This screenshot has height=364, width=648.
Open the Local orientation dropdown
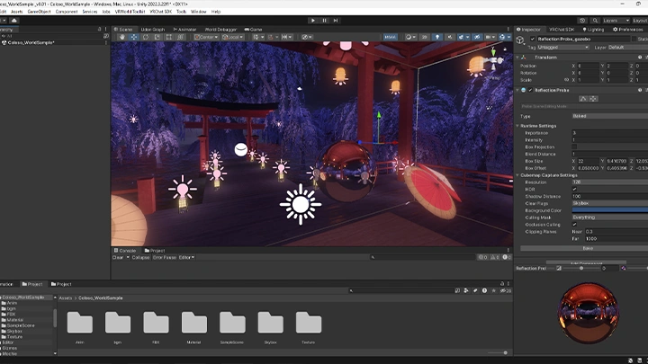click(x=233, y=37)
